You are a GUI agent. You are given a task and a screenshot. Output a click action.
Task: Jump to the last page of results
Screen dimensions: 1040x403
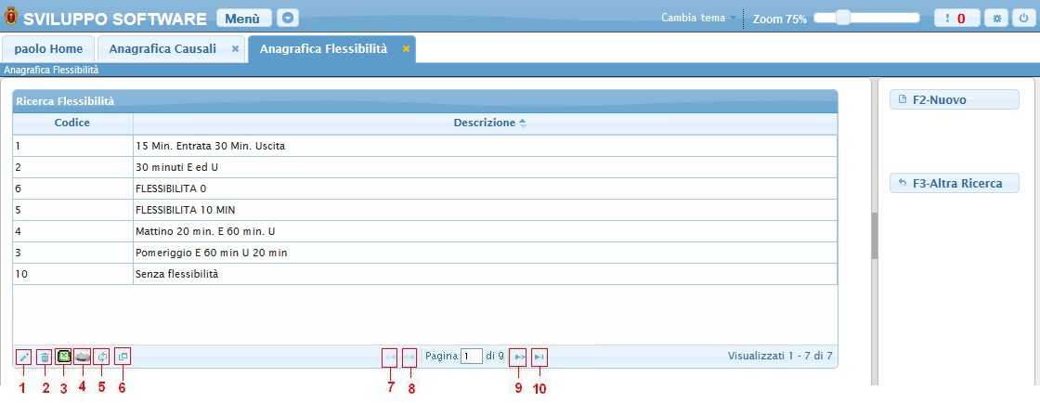click(x=539, y=356)
